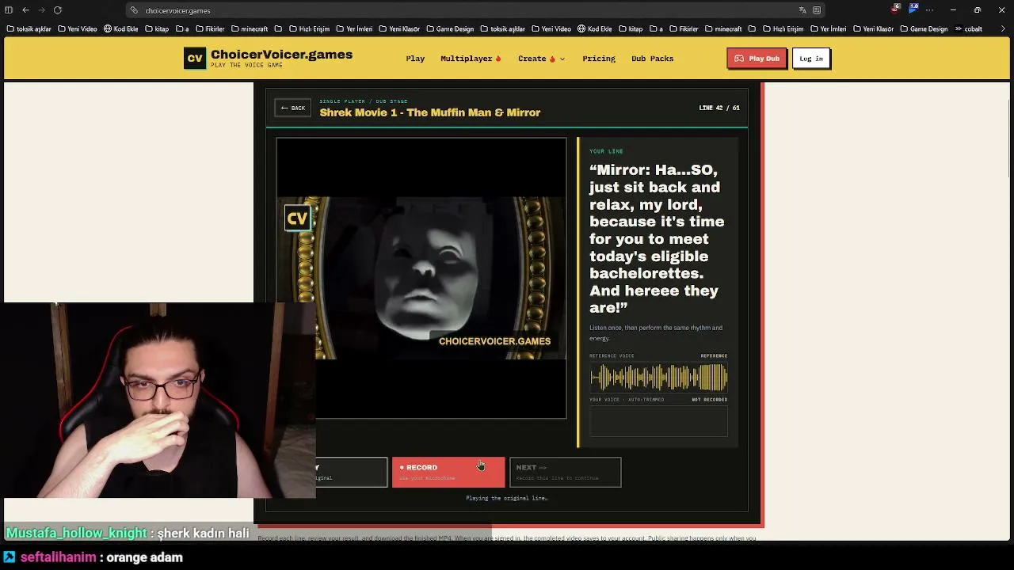Click the empty Your Voice waveform box
Viewport: 1014px width, 570px height.
click(x=658, y=421)
